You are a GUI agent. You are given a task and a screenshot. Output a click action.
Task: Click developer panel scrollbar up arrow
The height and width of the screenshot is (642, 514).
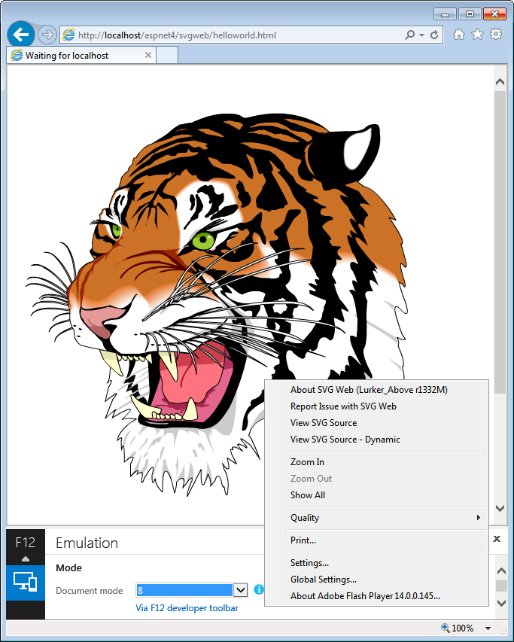501,570
